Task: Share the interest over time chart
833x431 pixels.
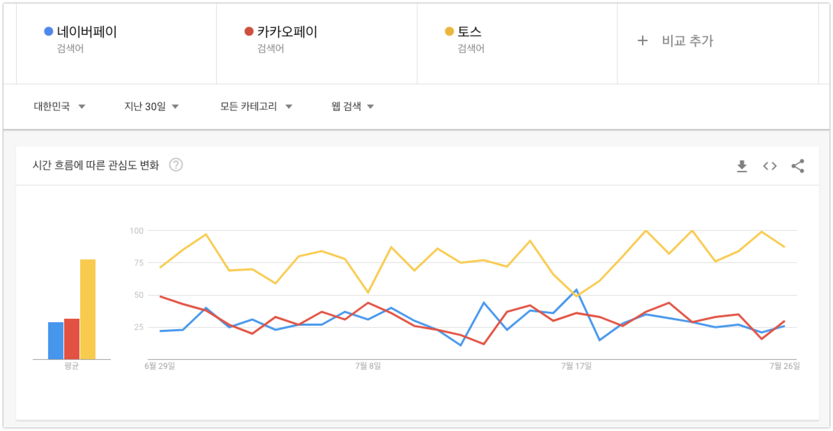Action: [x=797, y=166]
